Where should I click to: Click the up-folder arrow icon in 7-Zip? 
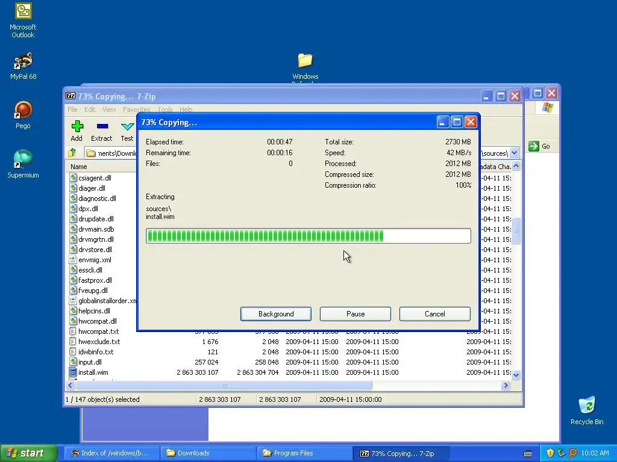point(72,153)
